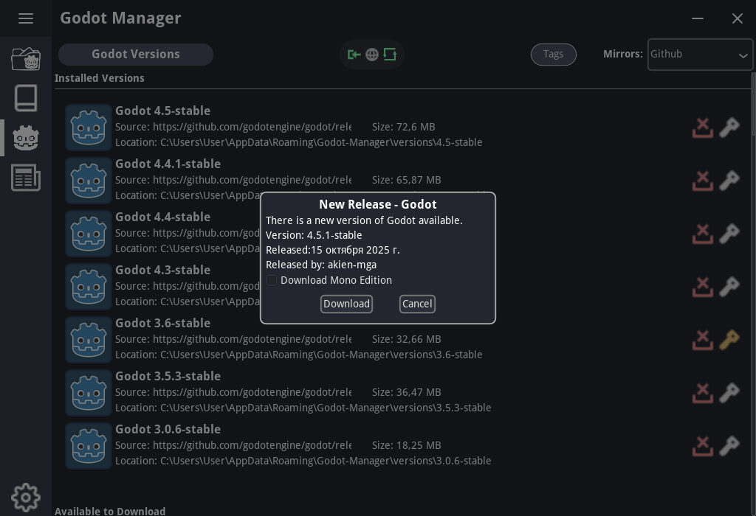The height and width of the screenshot is (516, 756).
Task: Open the Mirrors Github dropdown
Action: pyautogui.click(x=700, y=55)
